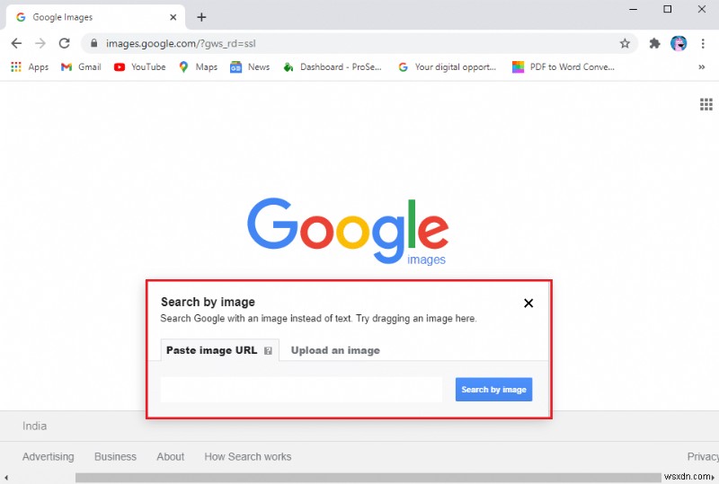Open the Advertising footer link

49,456
